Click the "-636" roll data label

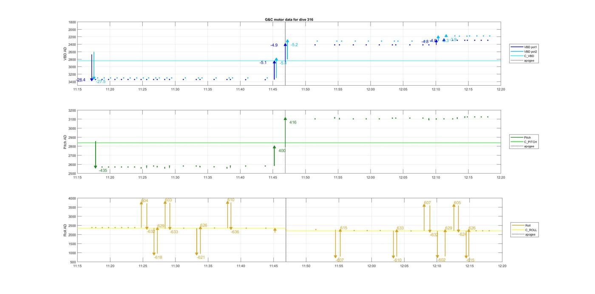pos(235,232)
